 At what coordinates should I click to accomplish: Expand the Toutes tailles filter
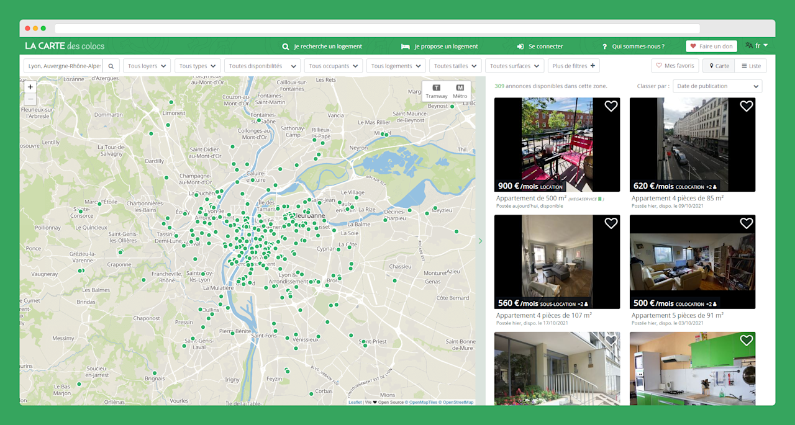pos(455,66)
